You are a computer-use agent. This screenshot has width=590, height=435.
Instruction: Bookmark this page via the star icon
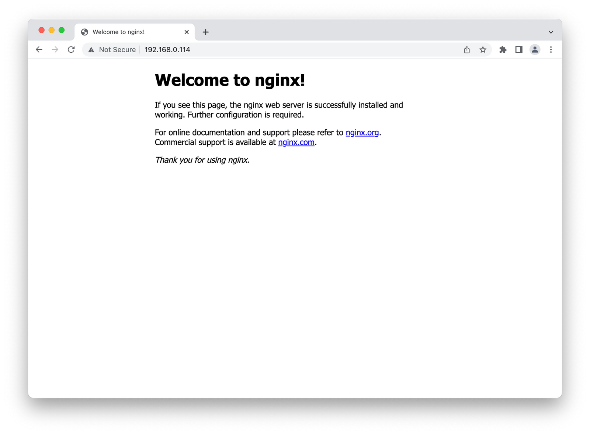click(483, 49)
